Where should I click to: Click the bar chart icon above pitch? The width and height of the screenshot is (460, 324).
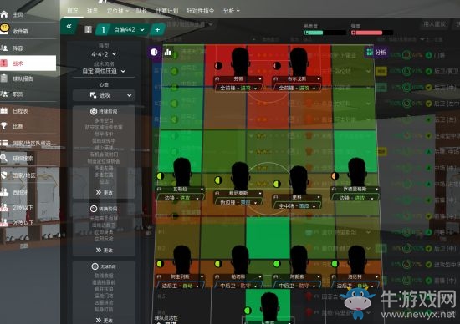(x=168, y=53)
